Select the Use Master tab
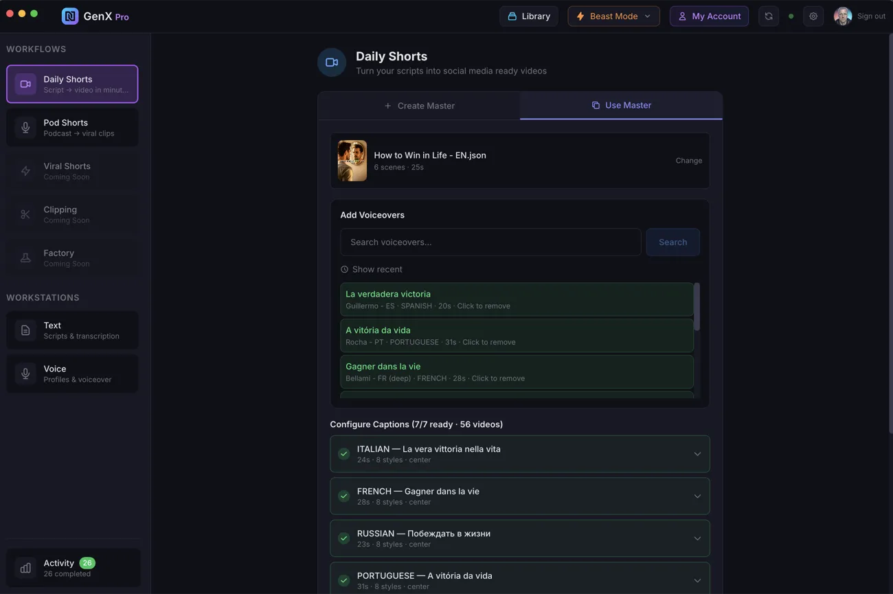Image resolution: width=893 pixels, height=594 pixels. (x=621, y=105)
